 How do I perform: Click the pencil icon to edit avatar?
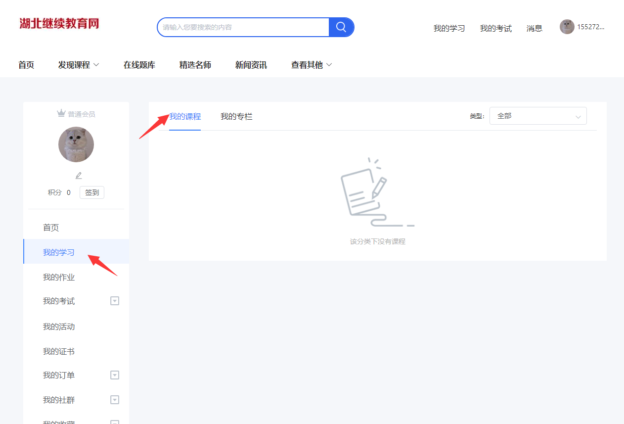tap(78, 175)
